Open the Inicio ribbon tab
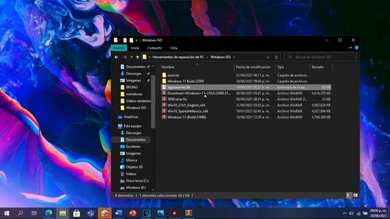Viewport: 390px width, 219px height. tap(135, 48)
